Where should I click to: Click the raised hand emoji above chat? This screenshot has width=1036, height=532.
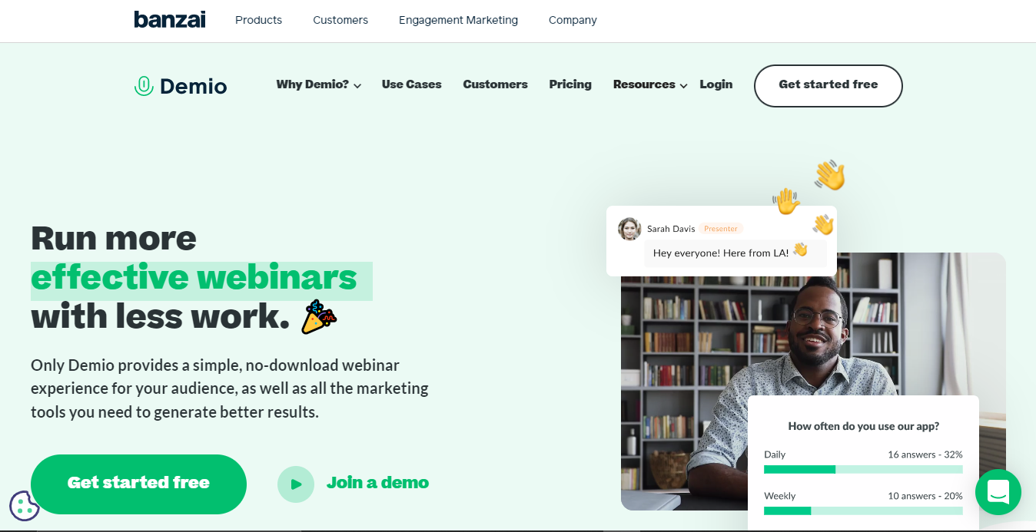coord(786,201)
